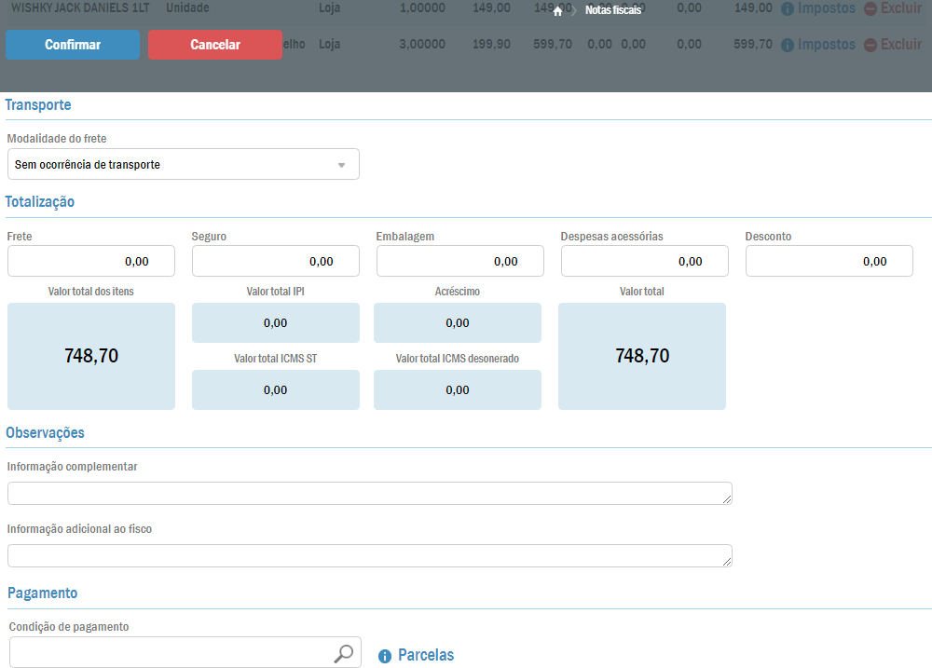
Task: Focus the Despesas acessórias input
Action: [645, 262]
